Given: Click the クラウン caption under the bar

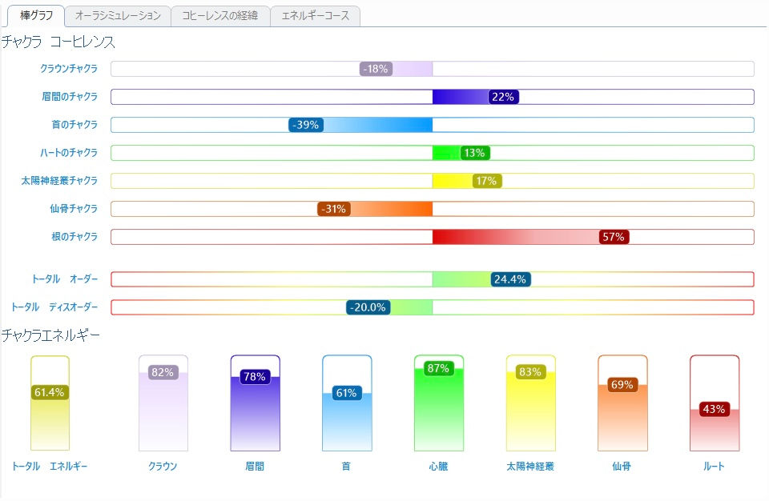Looking at the screenshot, I should [x=163, y=467].
